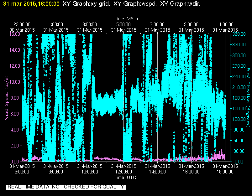Click the 1:00:00 MST tick label
The width and height of the screenshot is (252, 196).
[56, 24]
